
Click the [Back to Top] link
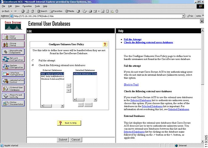tap(131, 84)
